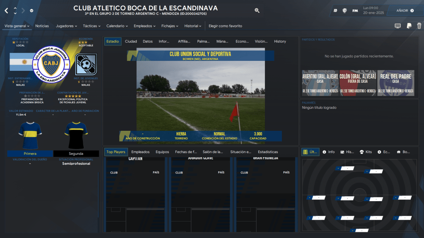The image size is (424, 238).
Task: Go back with the left arrow
Action: point(6,10)
